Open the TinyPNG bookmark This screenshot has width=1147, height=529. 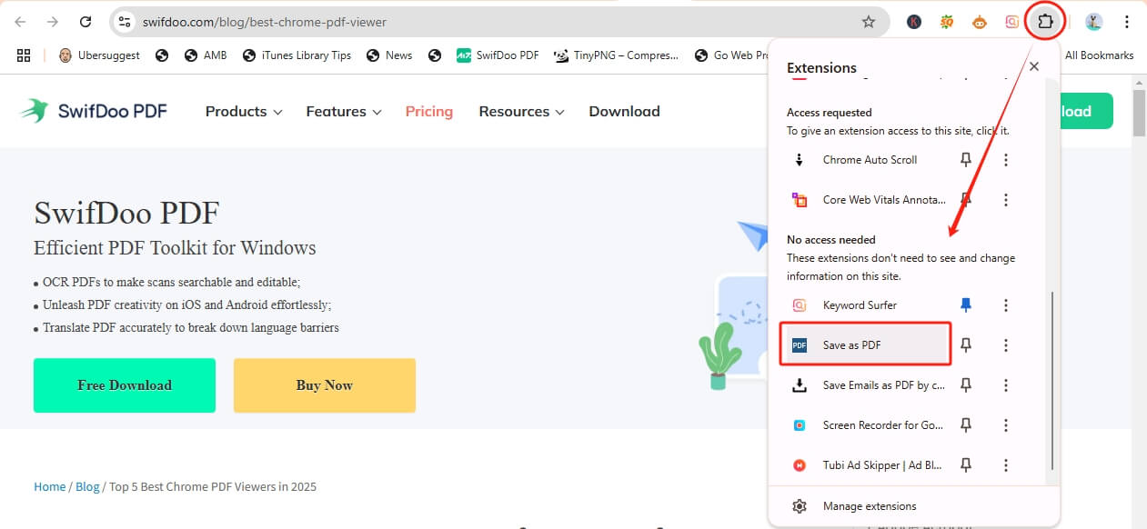(x=617, y=55)
